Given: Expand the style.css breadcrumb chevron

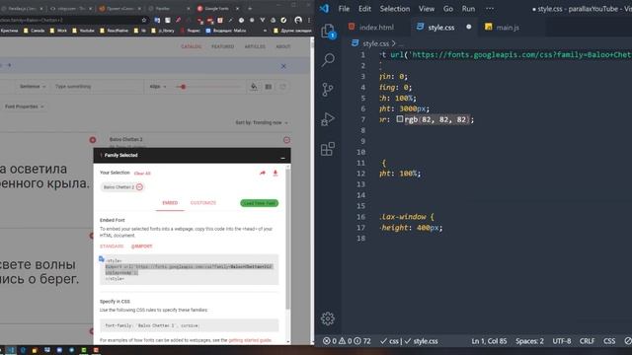Looking at the screenshot, I should (394, 43).
